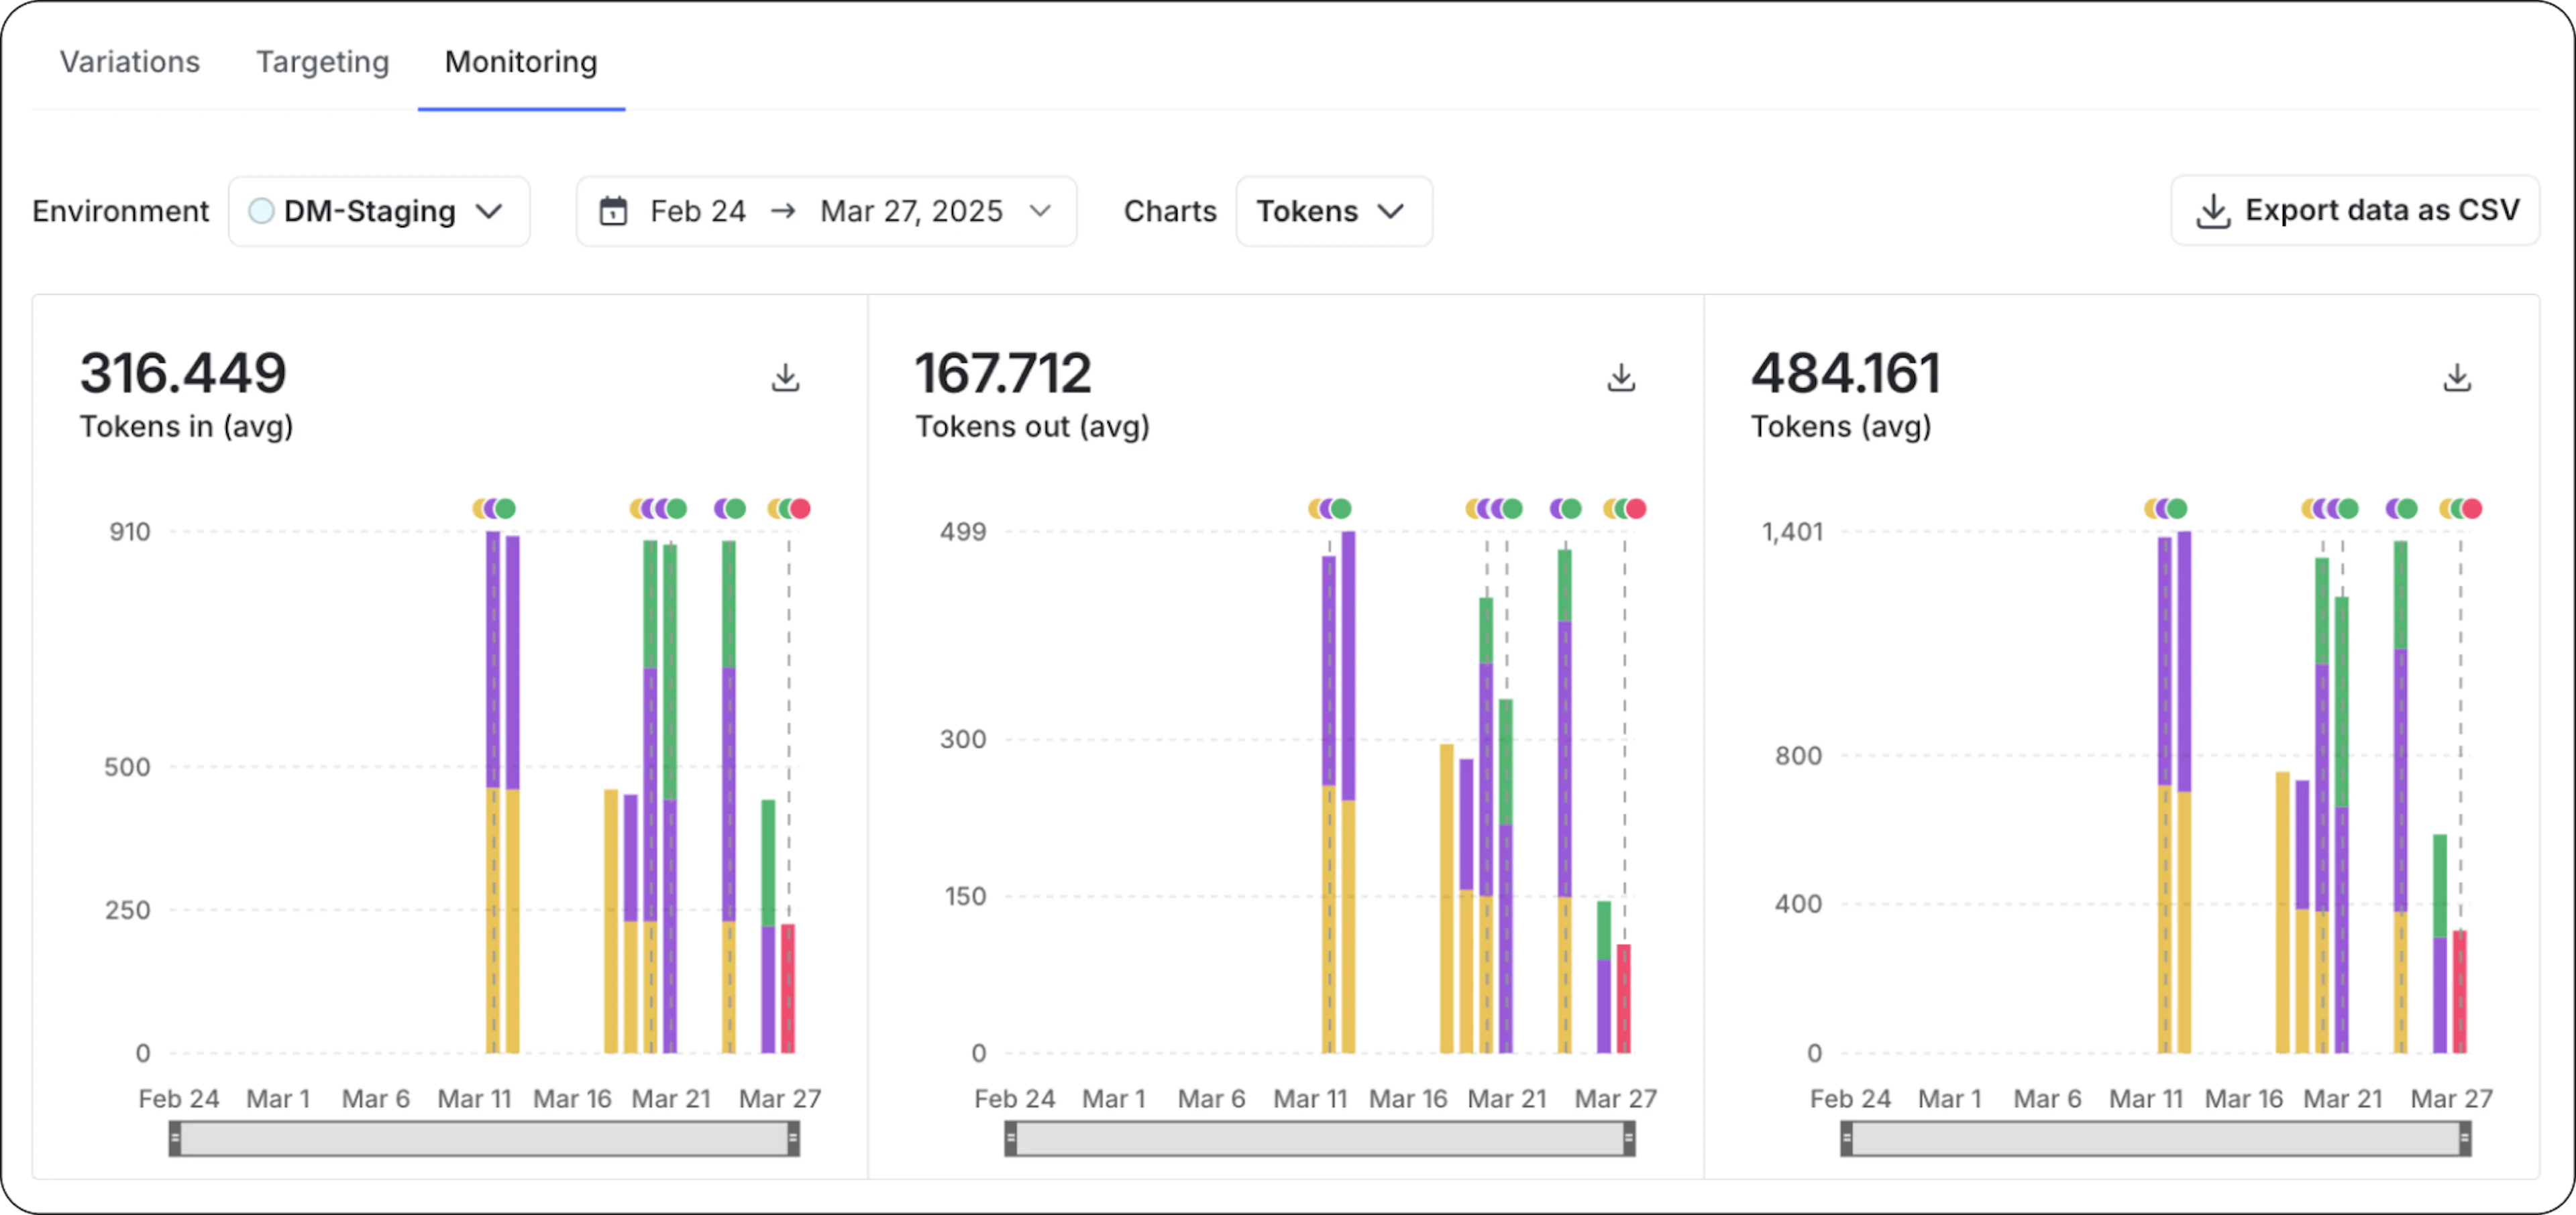Click left handle of Tokens in range slider
Screen dimensions: 2576x1215
(x=175, y=1138)
